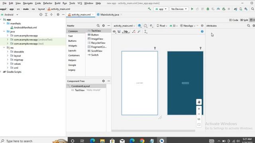The width and height of the screenshot is (255, 143).
Task: Open activity_main.xml file dropdown in designer
Action: coord(124,25)
